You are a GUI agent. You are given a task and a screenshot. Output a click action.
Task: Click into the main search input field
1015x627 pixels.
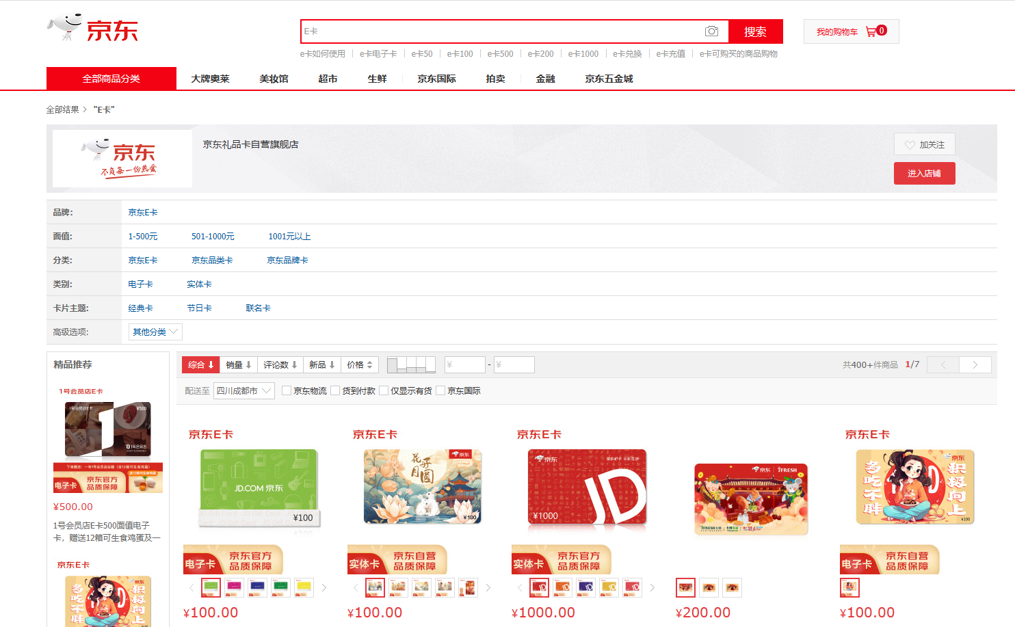point(503,31)
